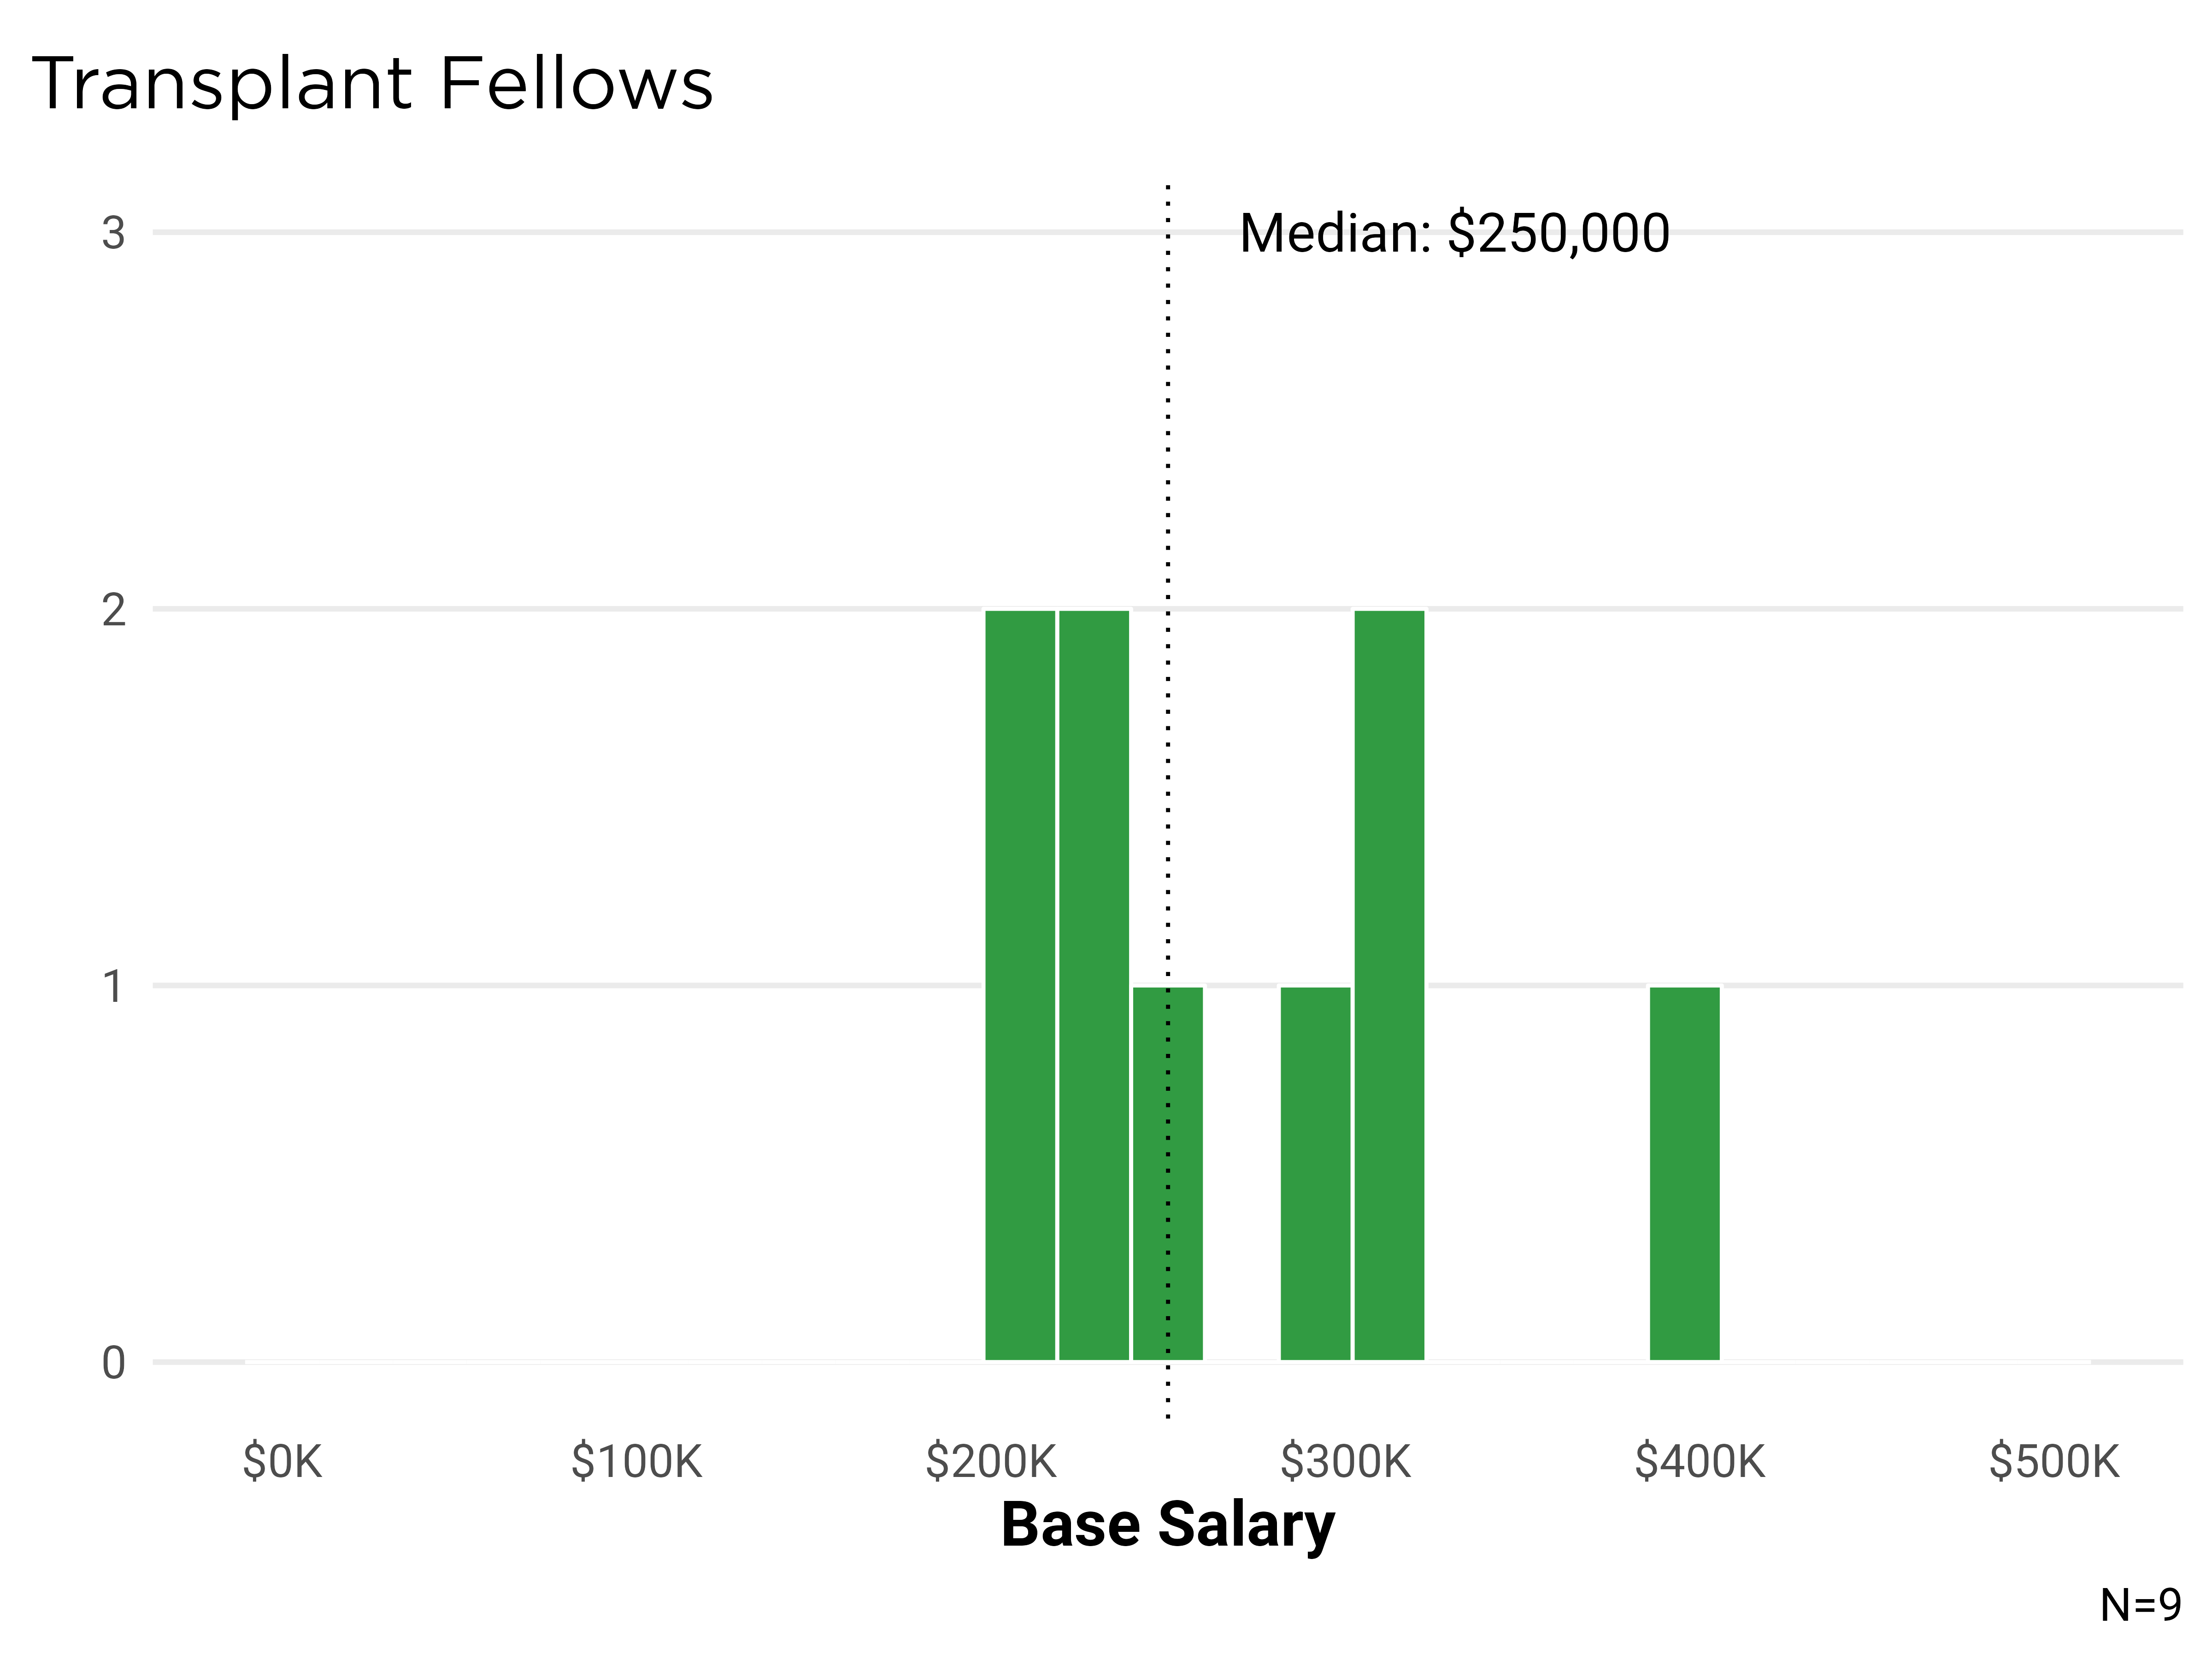Click the y-axis label 0
The width and height of the screenshot is (2212, 1659).
(113, 1363)
